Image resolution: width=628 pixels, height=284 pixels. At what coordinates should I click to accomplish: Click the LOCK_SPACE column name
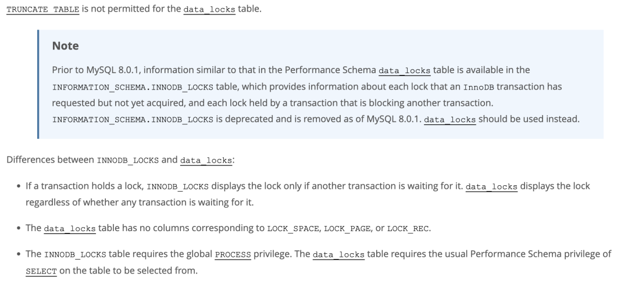pos(292,229)
